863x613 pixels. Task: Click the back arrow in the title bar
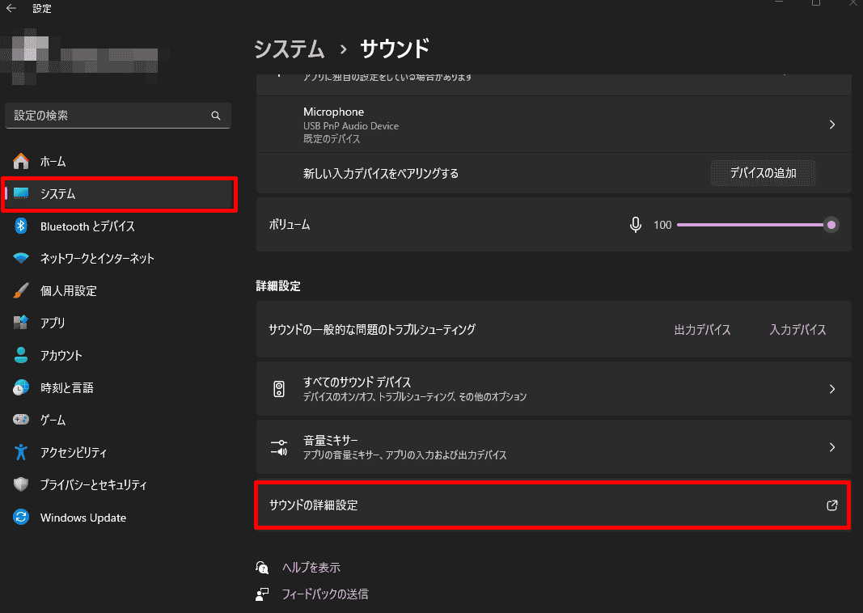[x=11, y=9]
